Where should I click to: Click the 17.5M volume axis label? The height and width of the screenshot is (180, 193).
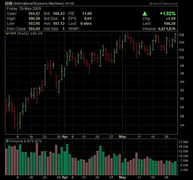click(183, 142)
